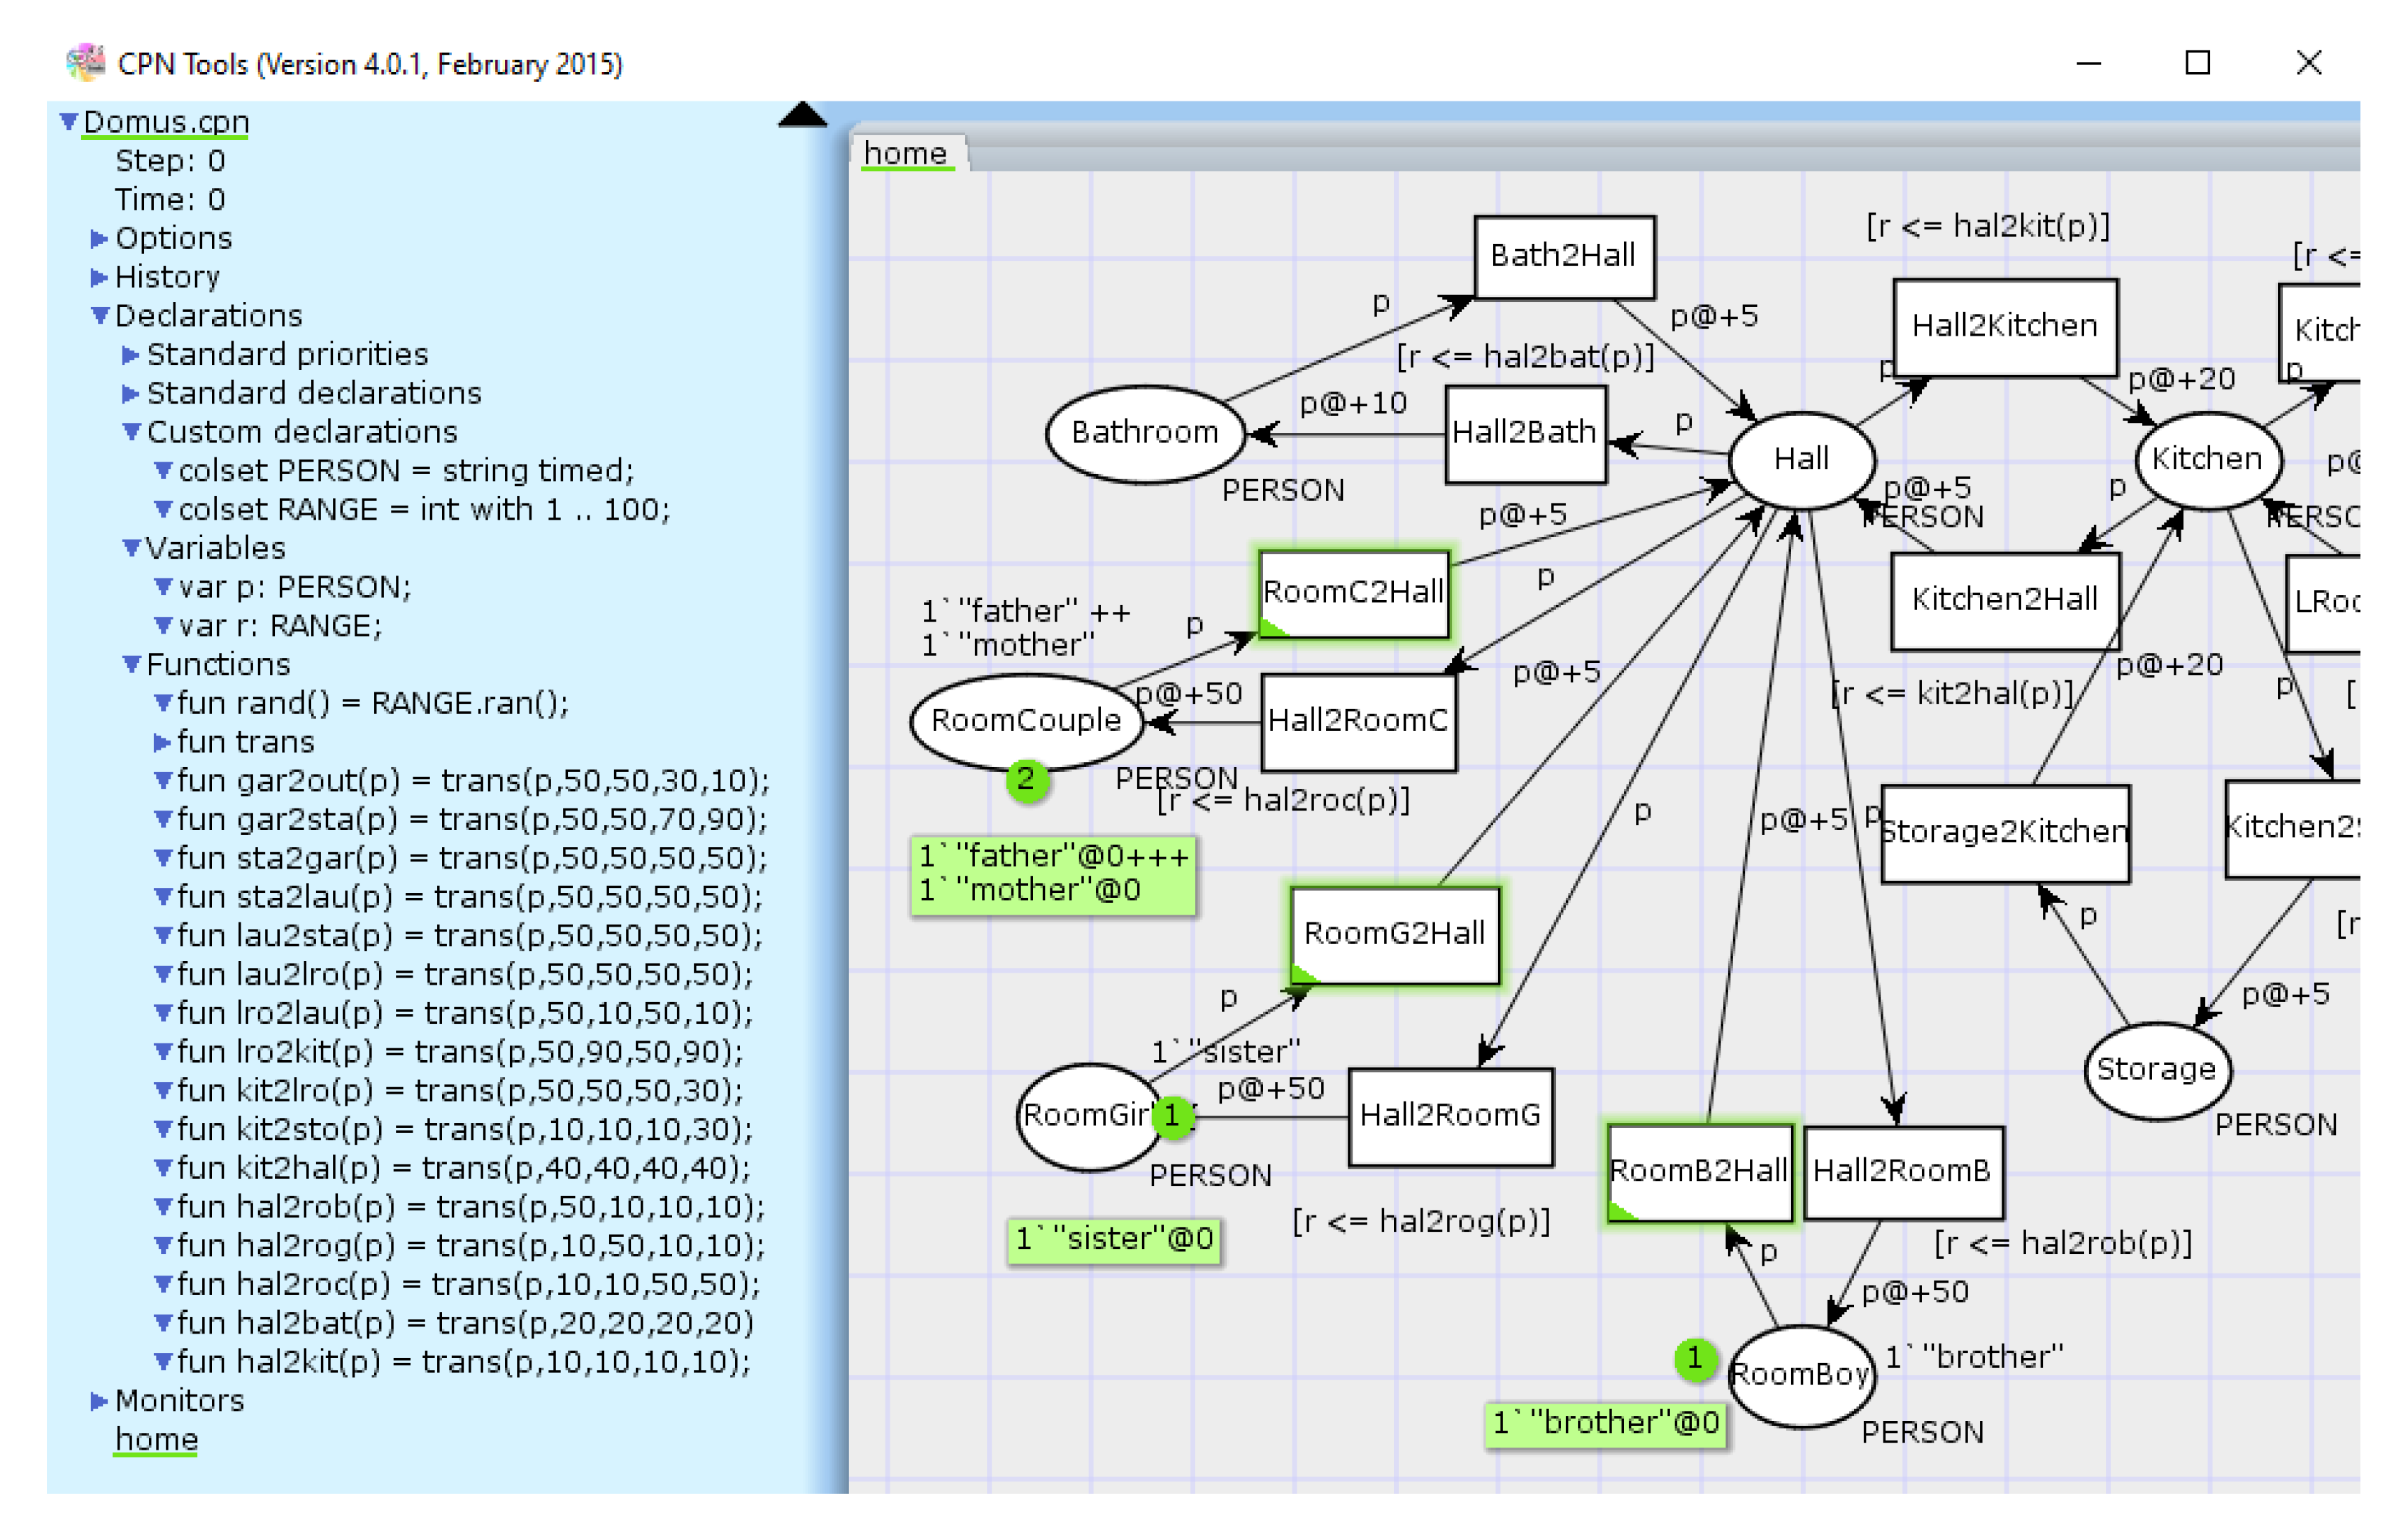Click the green token count badge on RoomCouple
Screen dimensions: 2408x1535
(1026, 779)
